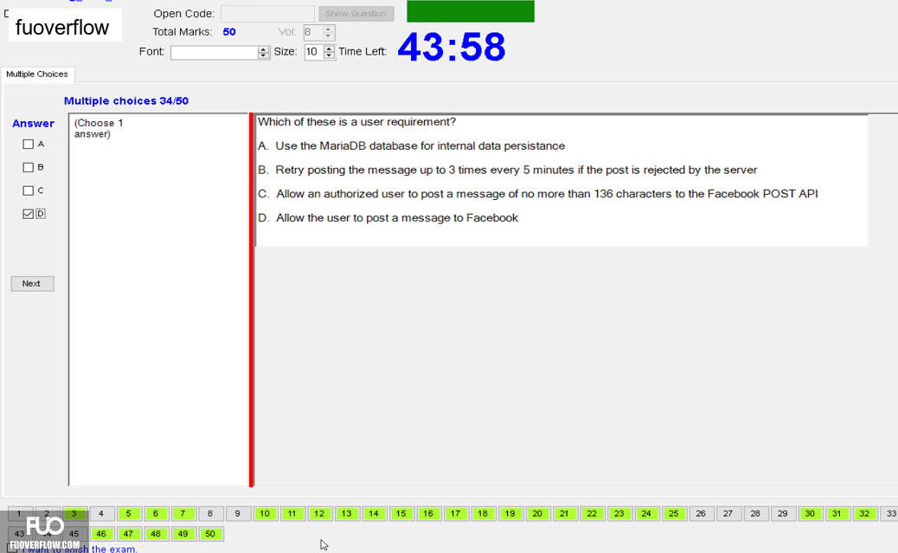Jump to question 21
898x553 pixels.
click(564, 513)
